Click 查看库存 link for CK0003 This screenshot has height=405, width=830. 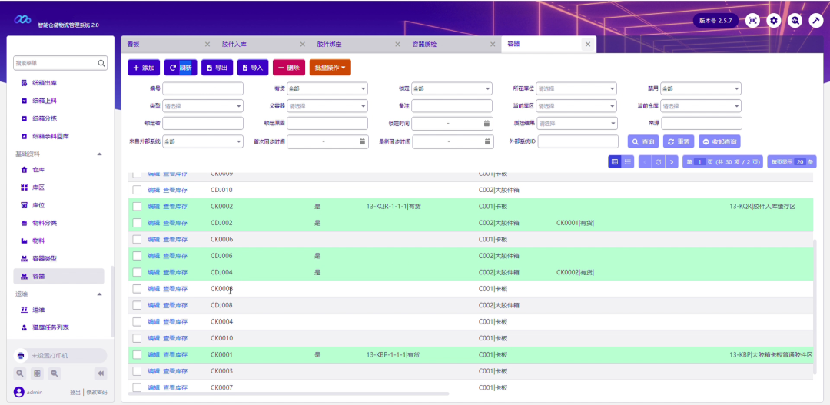click(x=175, y=371)
